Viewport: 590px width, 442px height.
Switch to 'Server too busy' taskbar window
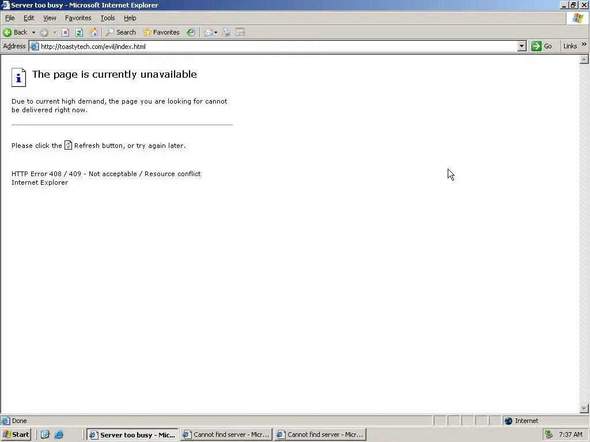133,435
